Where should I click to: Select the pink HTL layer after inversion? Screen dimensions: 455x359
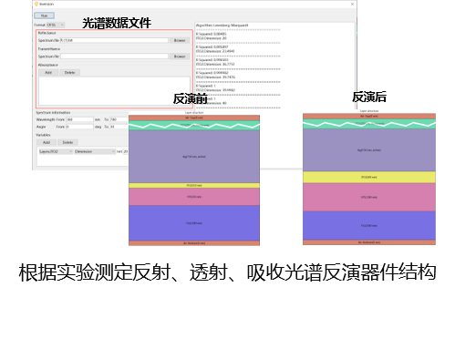click(x=369, y=197)
